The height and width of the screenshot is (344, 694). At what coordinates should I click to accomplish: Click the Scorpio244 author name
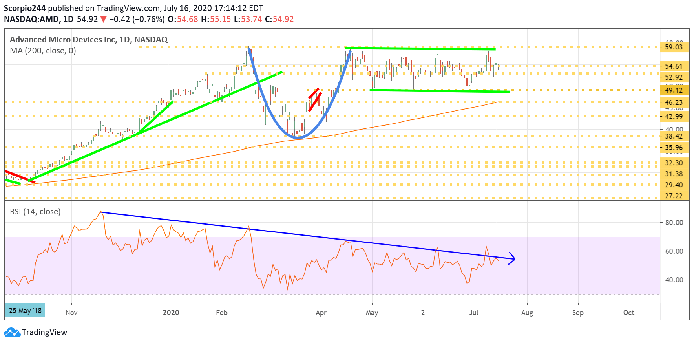click(25, 8)
